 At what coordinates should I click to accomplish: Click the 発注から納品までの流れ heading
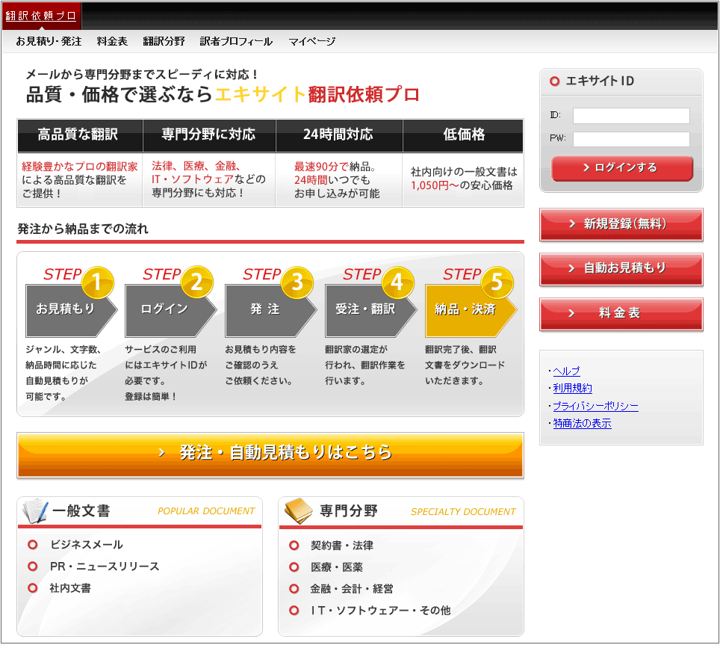[83, 229]
